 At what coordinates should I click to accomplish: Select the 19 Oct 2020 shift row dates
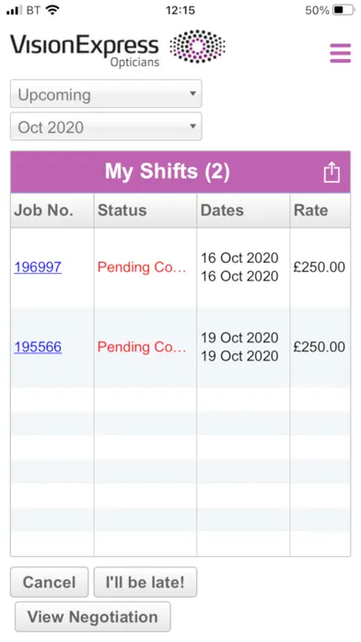pos(239,347)
